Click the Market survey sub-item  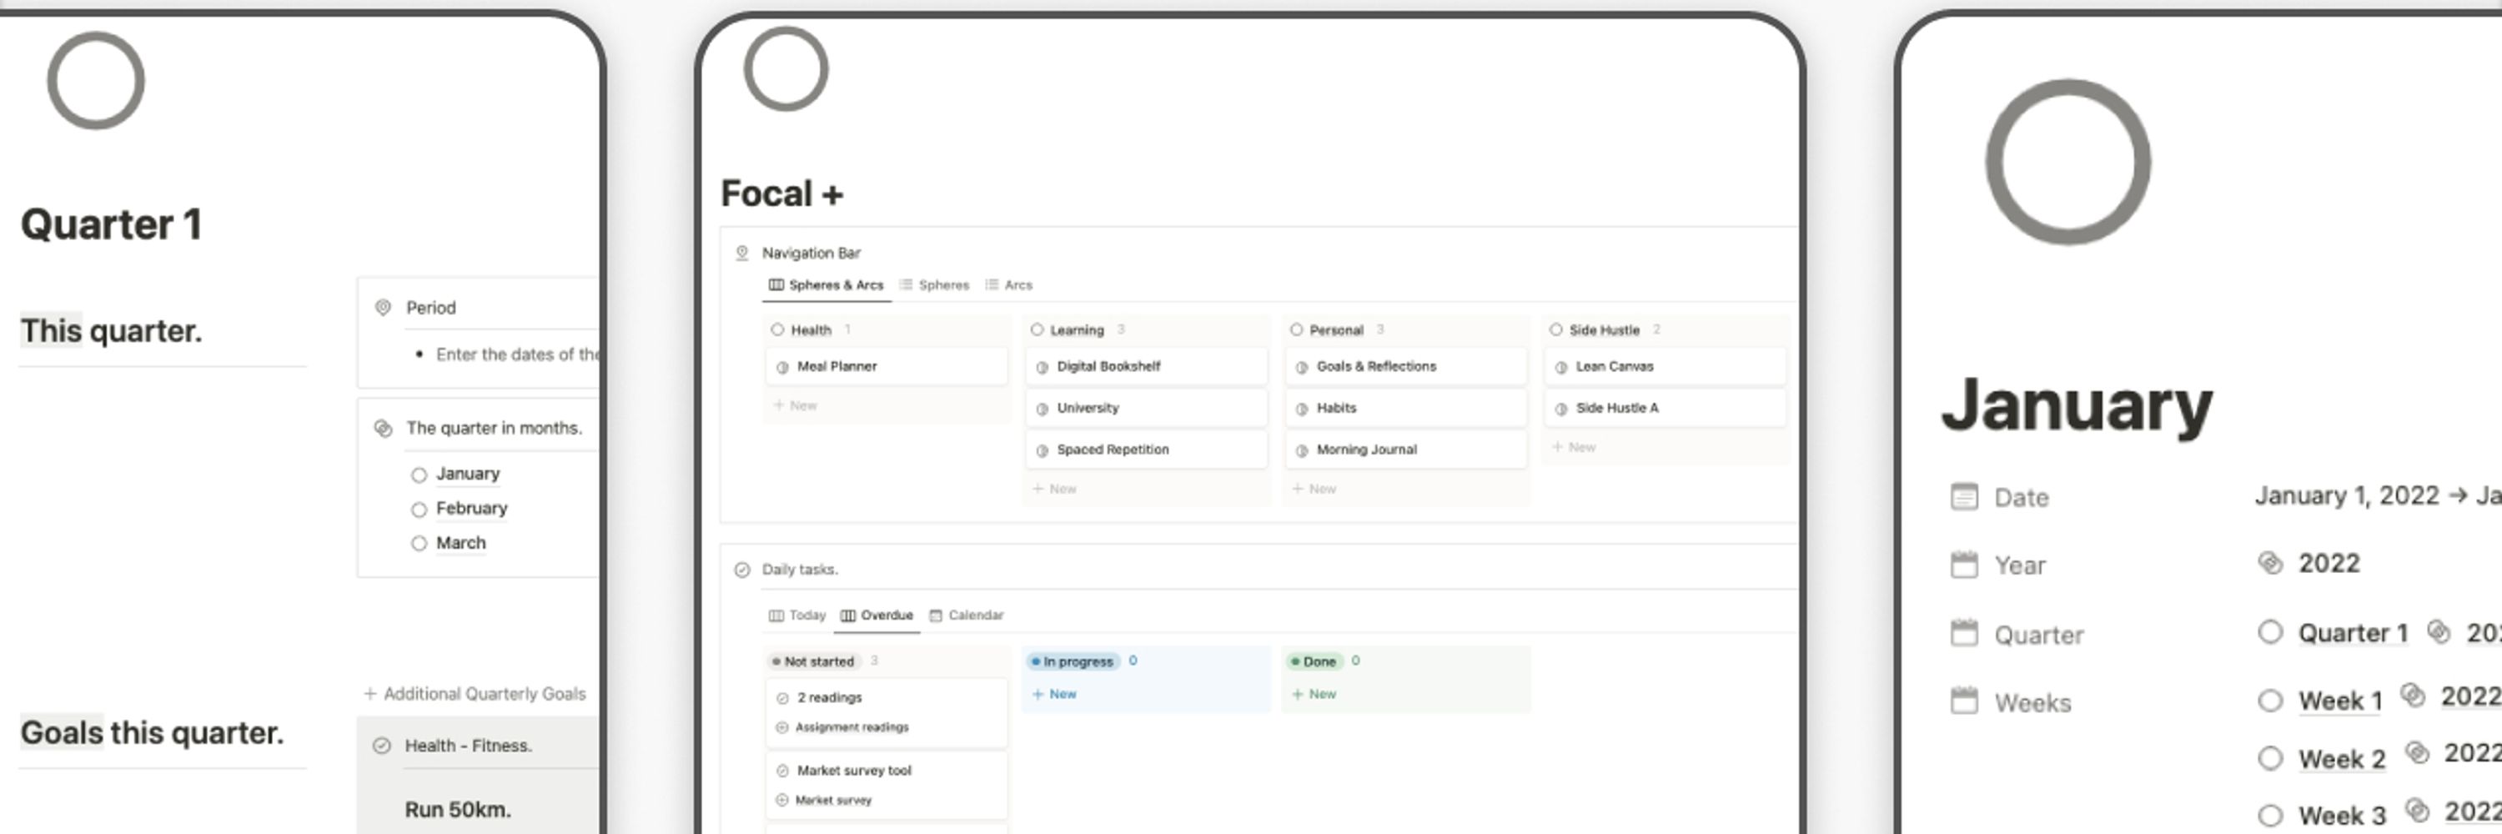pyautogui.click(x=824, y=801)
